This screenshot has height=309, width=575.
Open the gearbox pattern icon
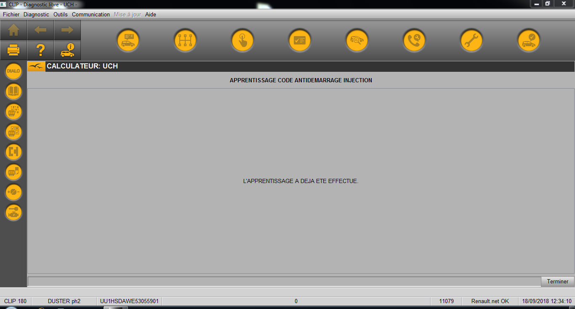(x=185, y=40)
